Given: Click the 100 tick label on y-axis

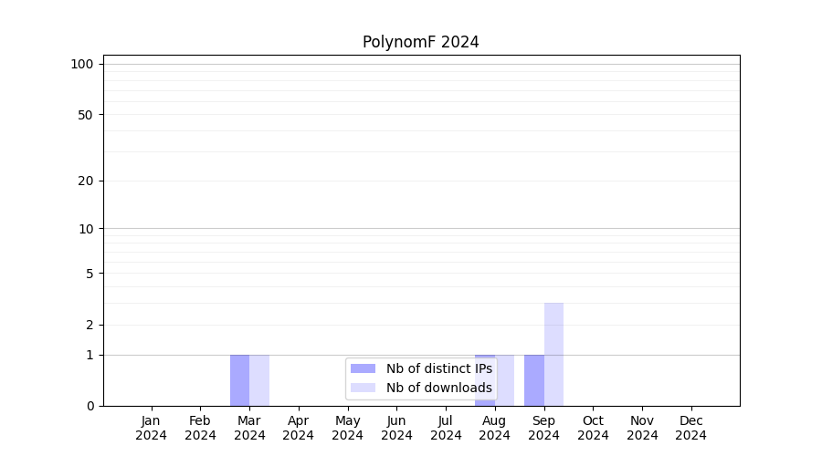Looking at the screenshot, I should (82, 64).
